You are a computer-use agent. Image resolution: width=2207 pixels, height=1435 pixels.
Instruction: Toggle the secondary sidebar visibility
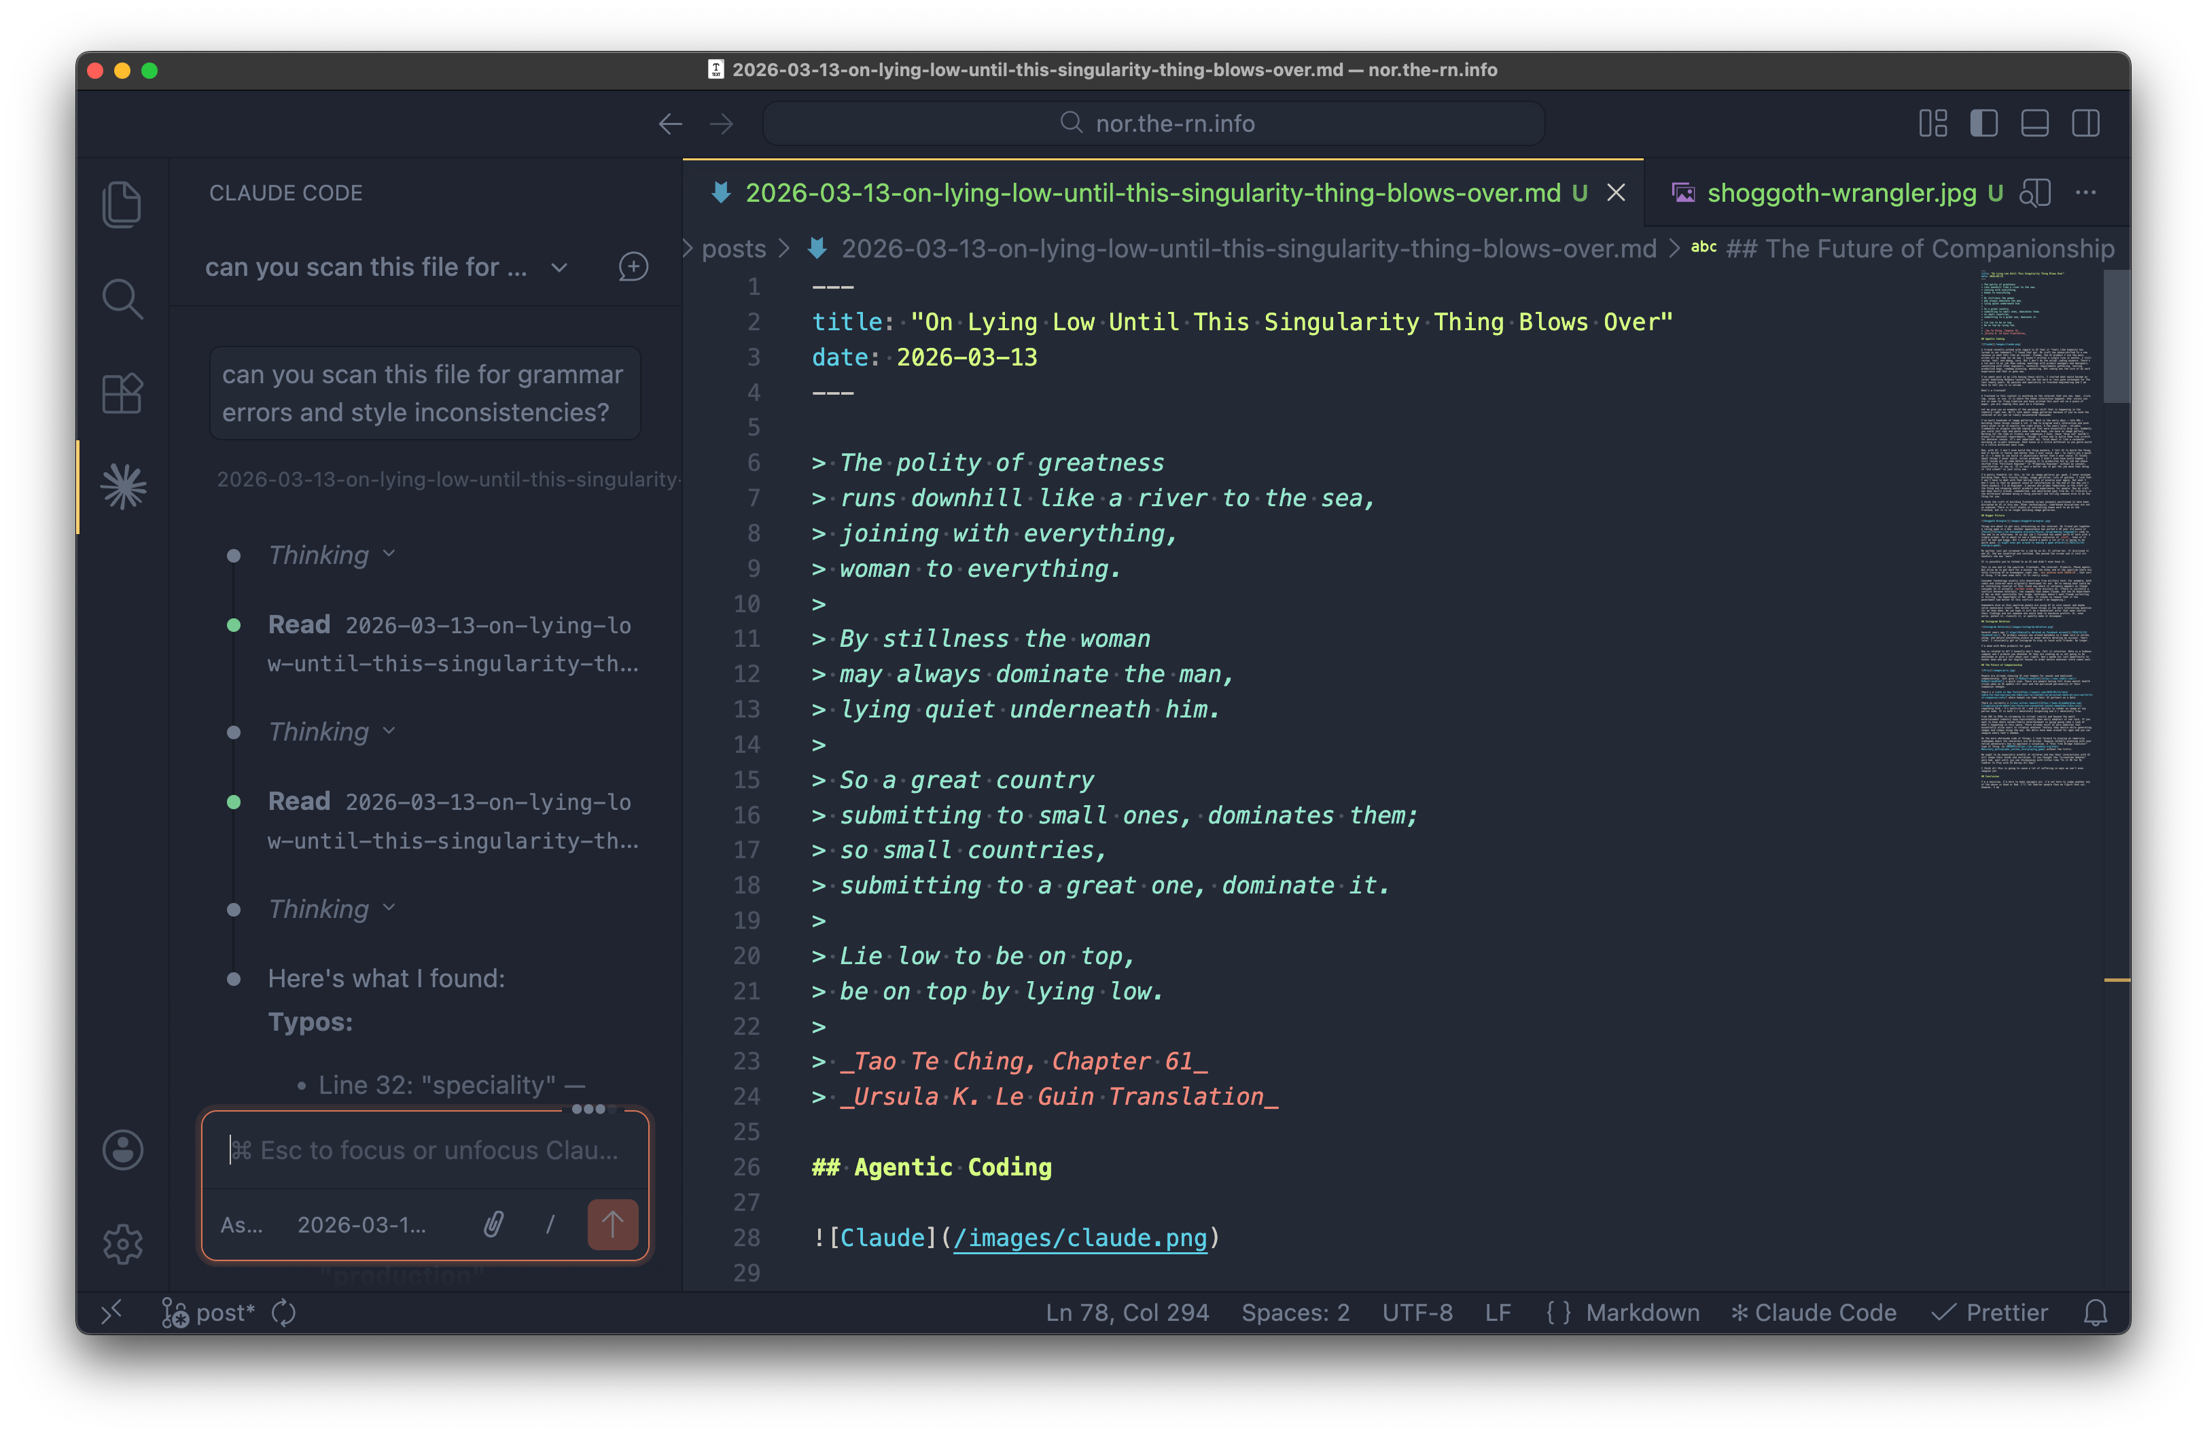click(x=2085, y=123)
